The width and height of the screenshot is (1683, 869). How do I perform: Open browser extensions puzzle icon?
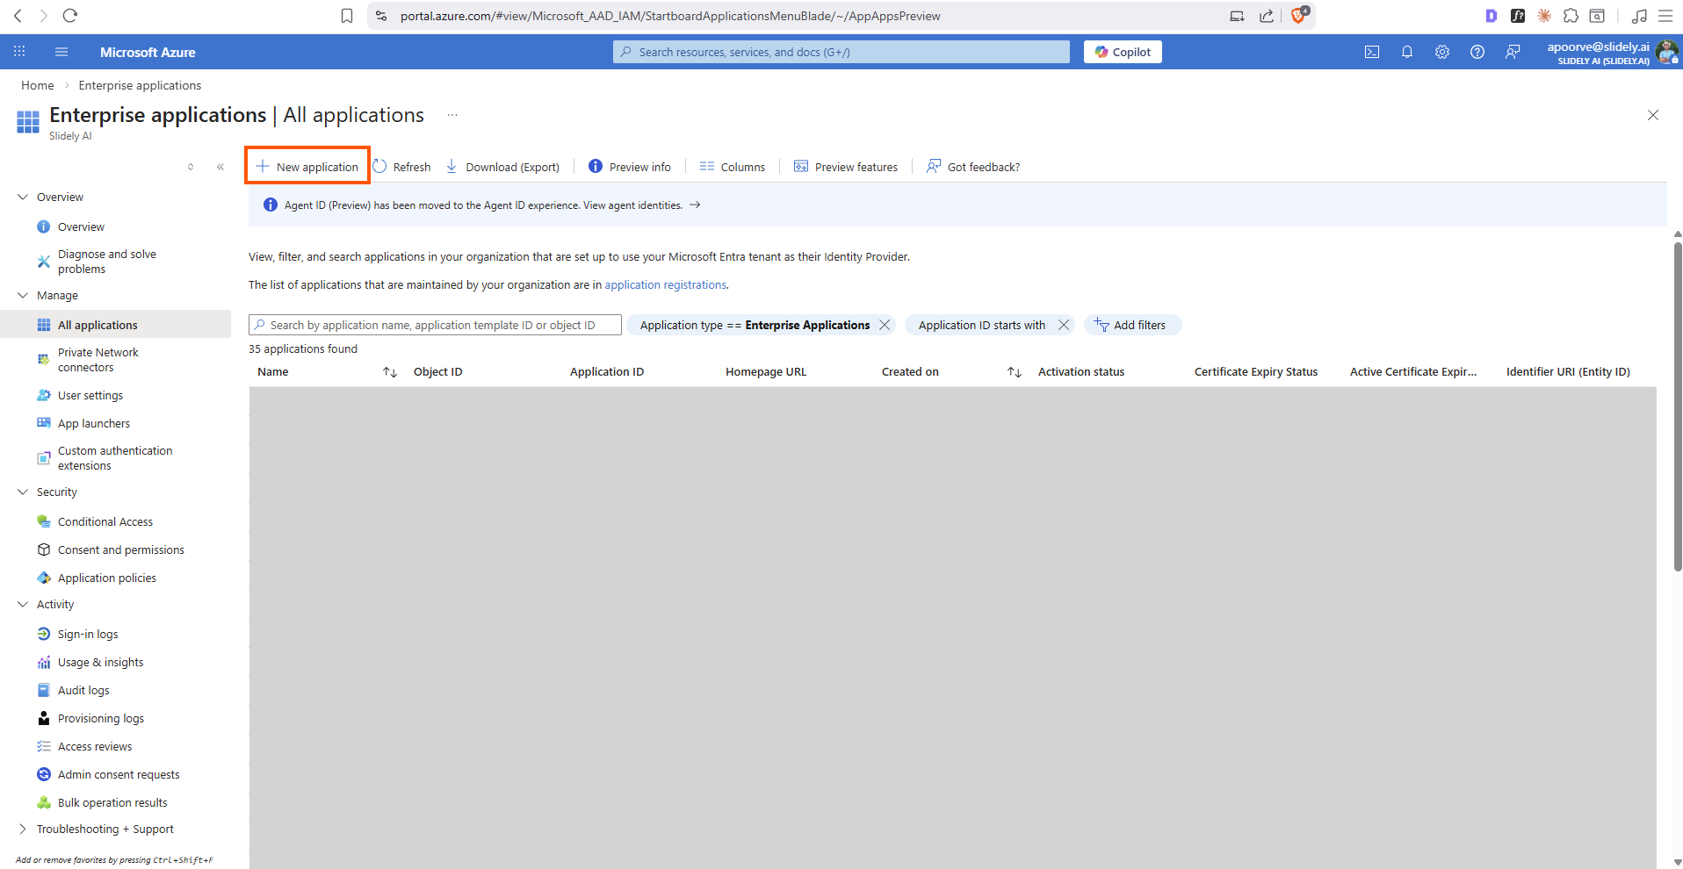click(1571, 16)
